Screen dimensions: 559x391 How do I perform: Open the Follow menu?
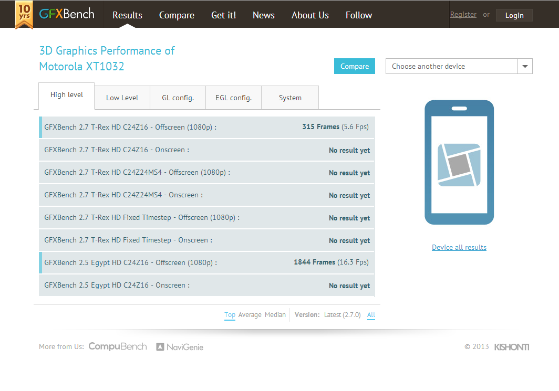tap(359, 15)
